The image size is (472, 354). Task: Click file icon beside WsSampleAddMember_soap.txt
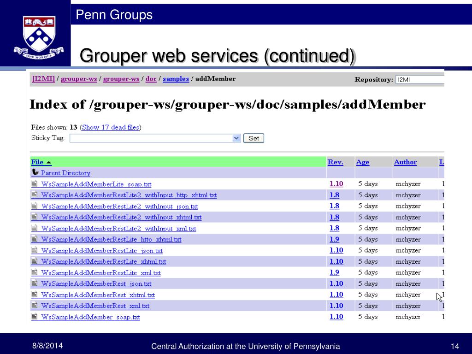pos(35,316)
